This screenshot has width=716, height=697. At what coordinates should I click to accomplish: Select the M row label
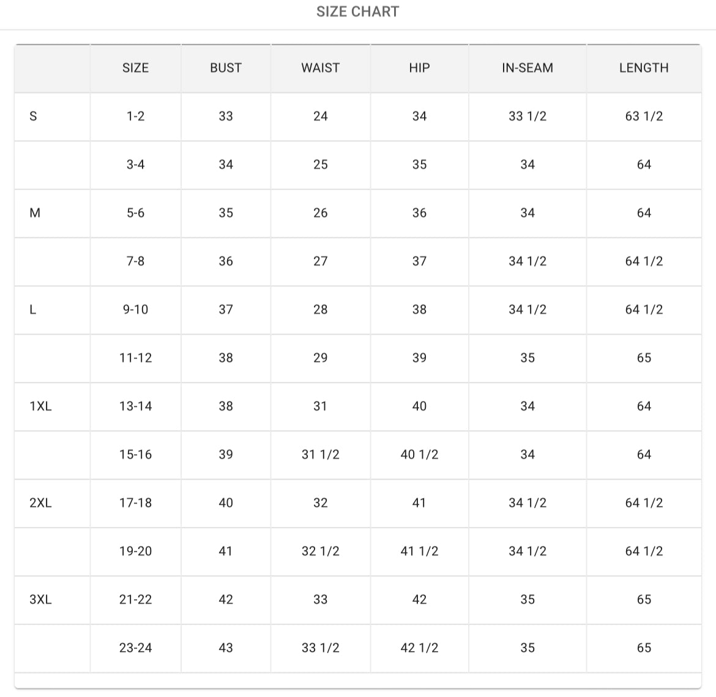(35, 213)
